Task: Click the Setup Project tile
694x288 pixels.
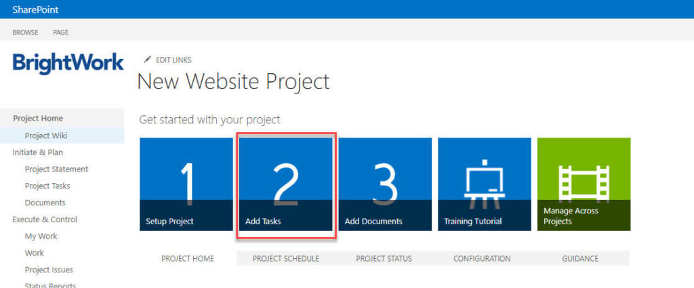Action: pyautogui.click(x=186, y=184)
